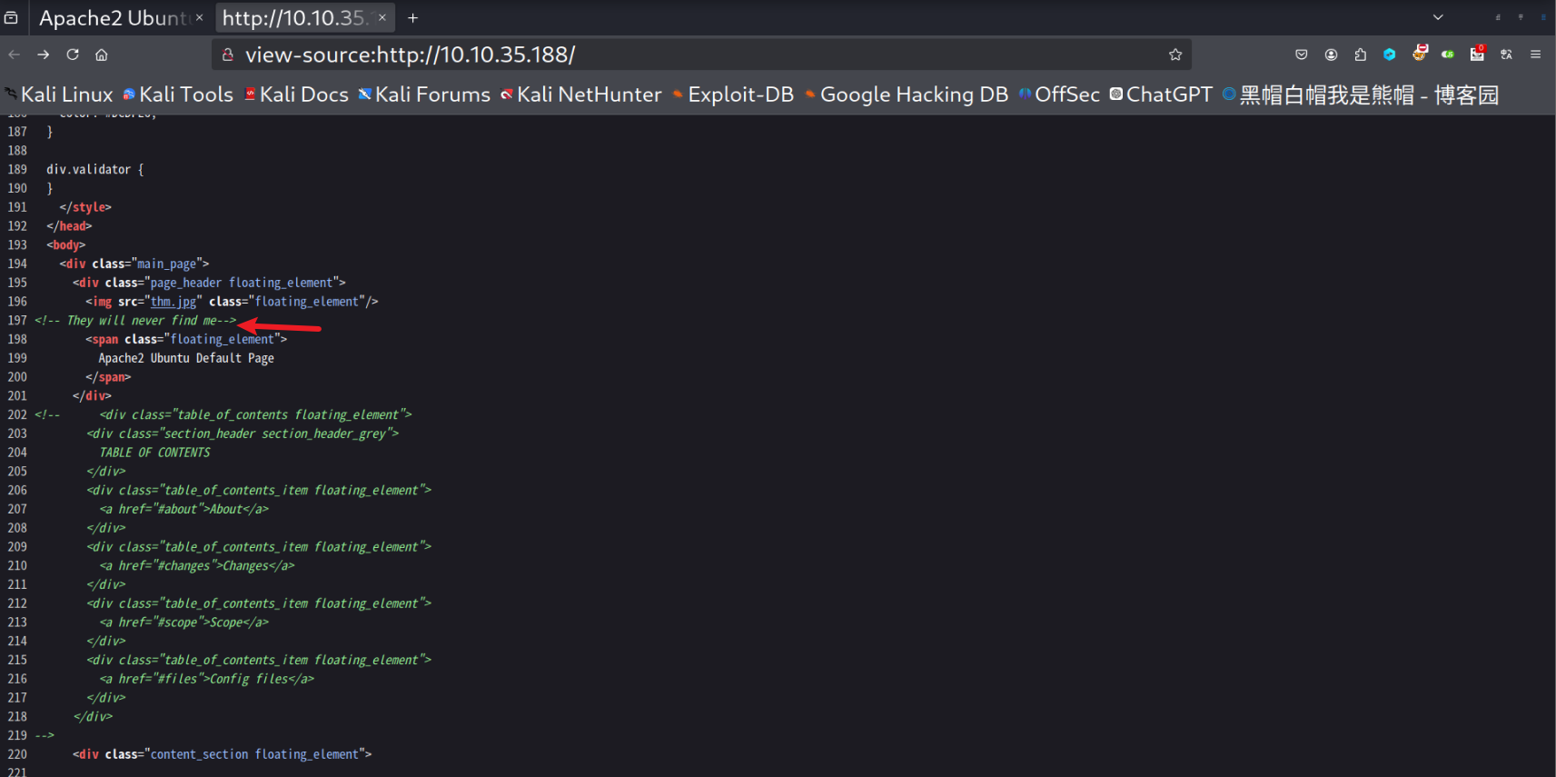Open the Save to Pocket button
The height and width of the screenshot is (777, 1556).
pos(1301,55)
